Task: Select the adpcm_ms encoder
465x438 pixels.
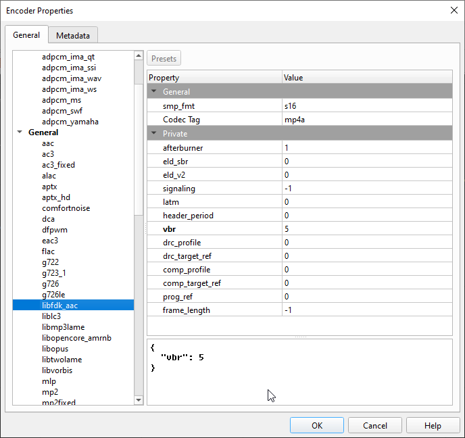Action: click(62, 100)
